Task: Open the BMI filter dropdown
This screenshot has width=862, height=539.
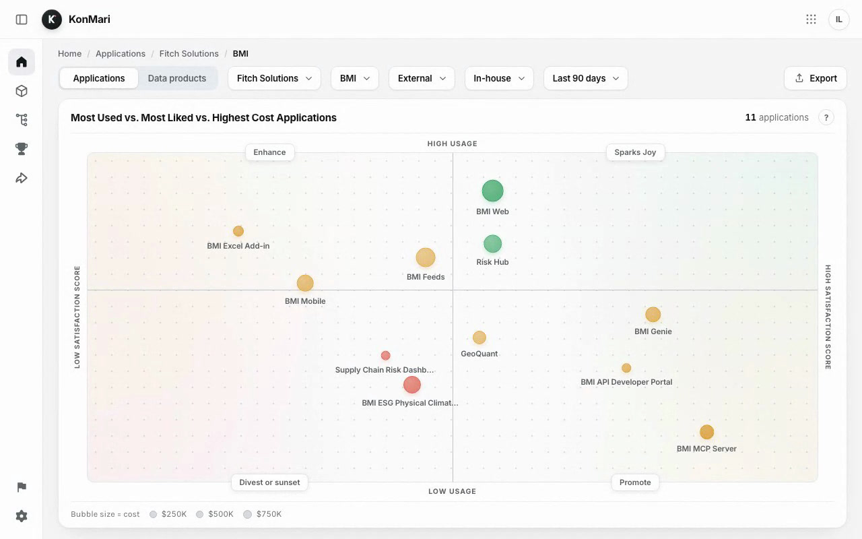Action: (355, 78)
